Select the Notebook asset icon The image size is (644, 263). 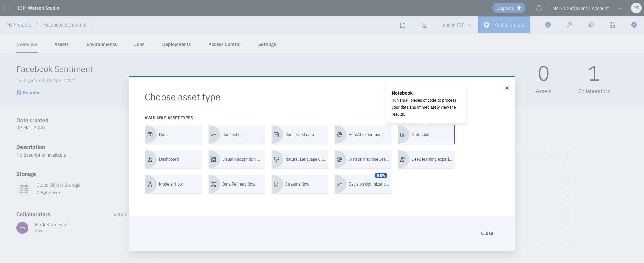click(x=403, y=135)
